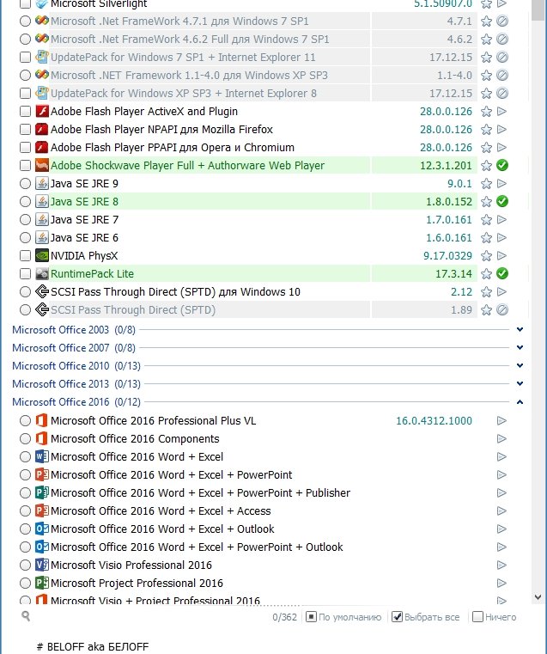This screenshot has width=547, height=654.
Task: Click Microsoft Office 2016 (0/12) header
Action: point(76,402)
